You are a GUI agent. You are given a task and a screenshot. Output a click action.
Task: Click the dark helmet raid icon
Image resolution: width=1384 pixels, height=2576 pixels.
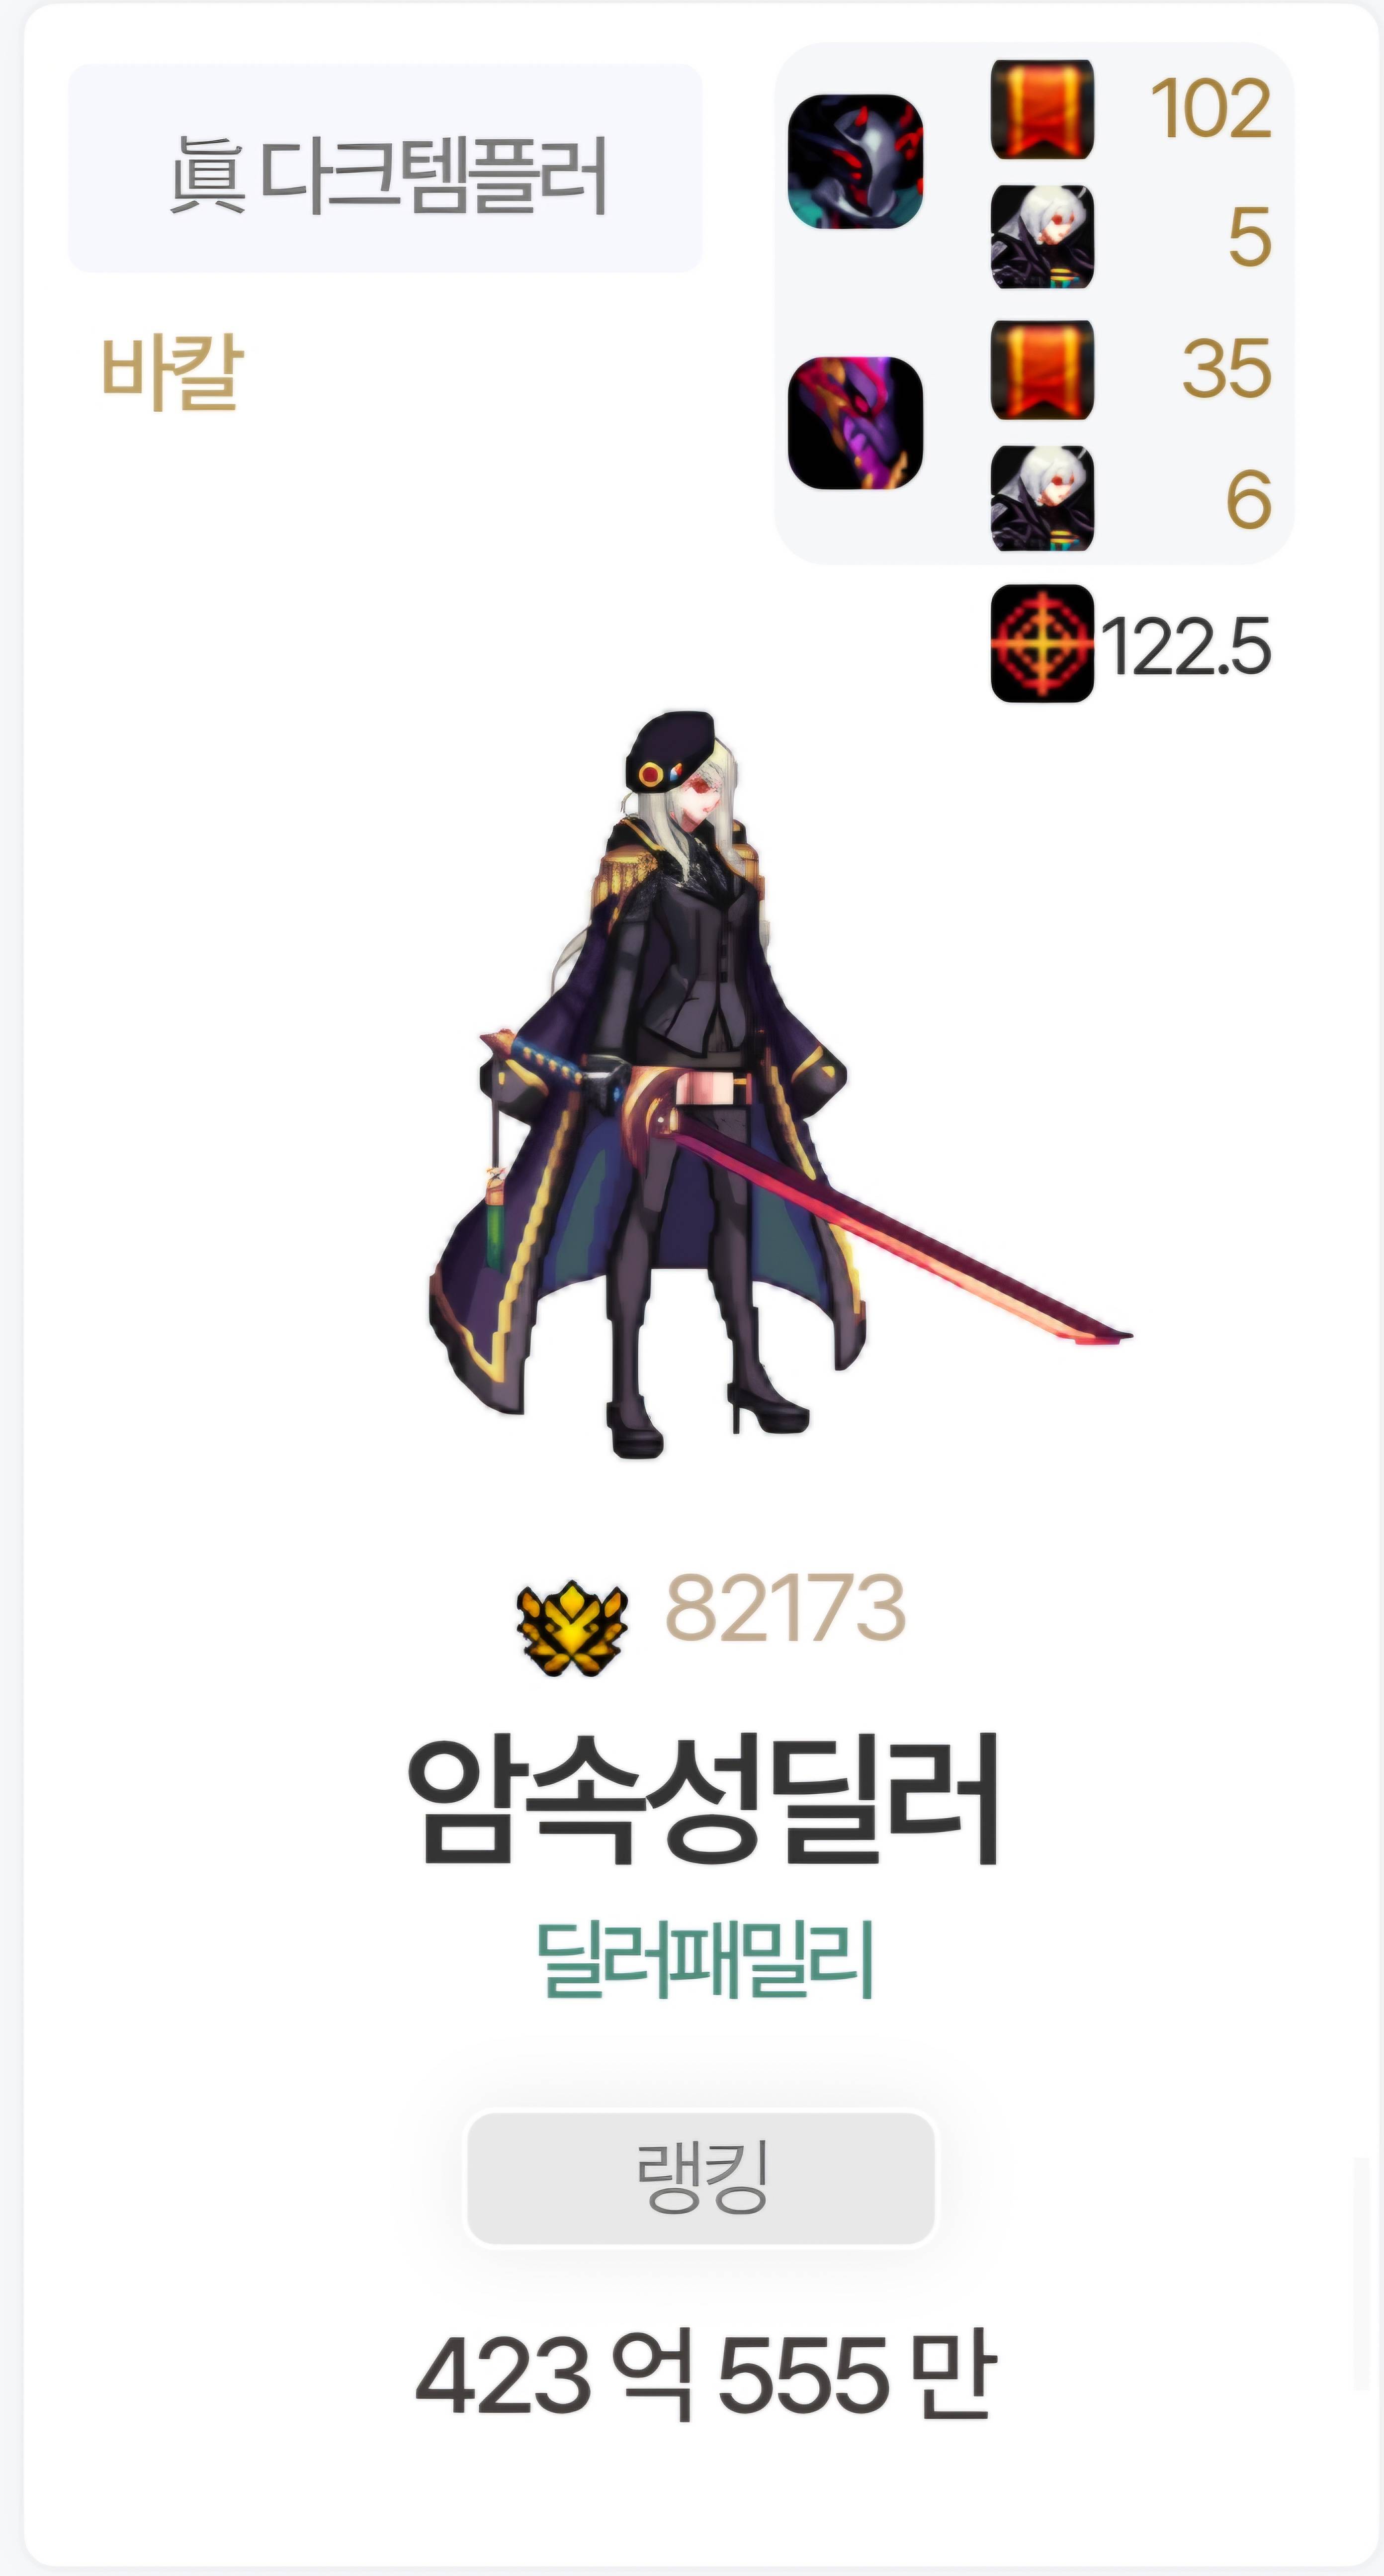[855, 161]
